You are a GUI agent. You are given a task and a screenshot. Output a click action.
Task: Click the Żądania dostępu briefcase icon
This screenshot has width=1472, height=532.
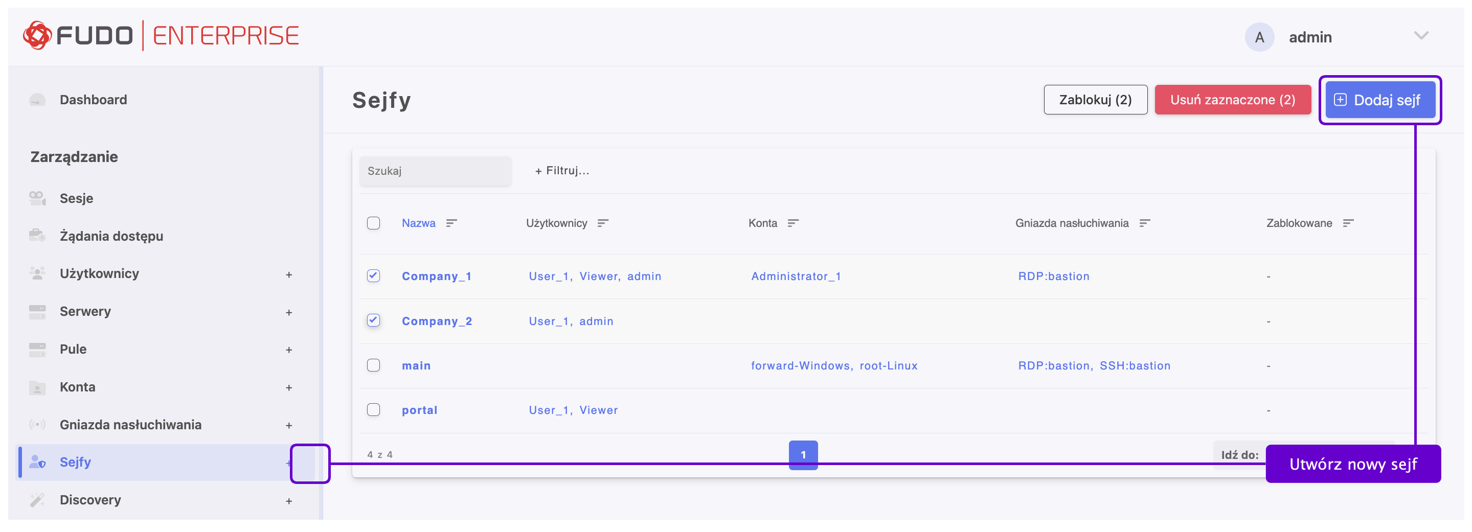[37, 236]
